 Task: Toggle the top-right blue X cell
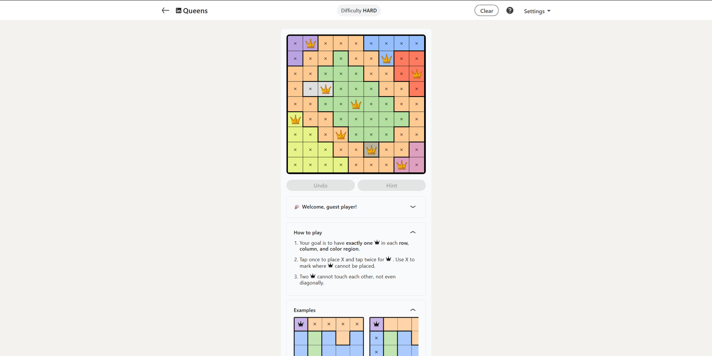click(x=417, y=44)
